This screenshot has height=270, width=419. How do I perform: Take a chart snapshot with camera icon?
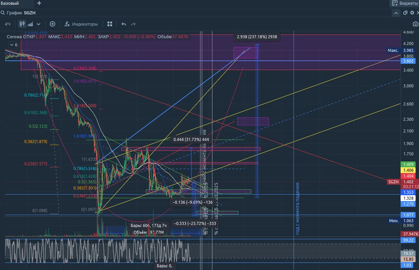(415, 24)
